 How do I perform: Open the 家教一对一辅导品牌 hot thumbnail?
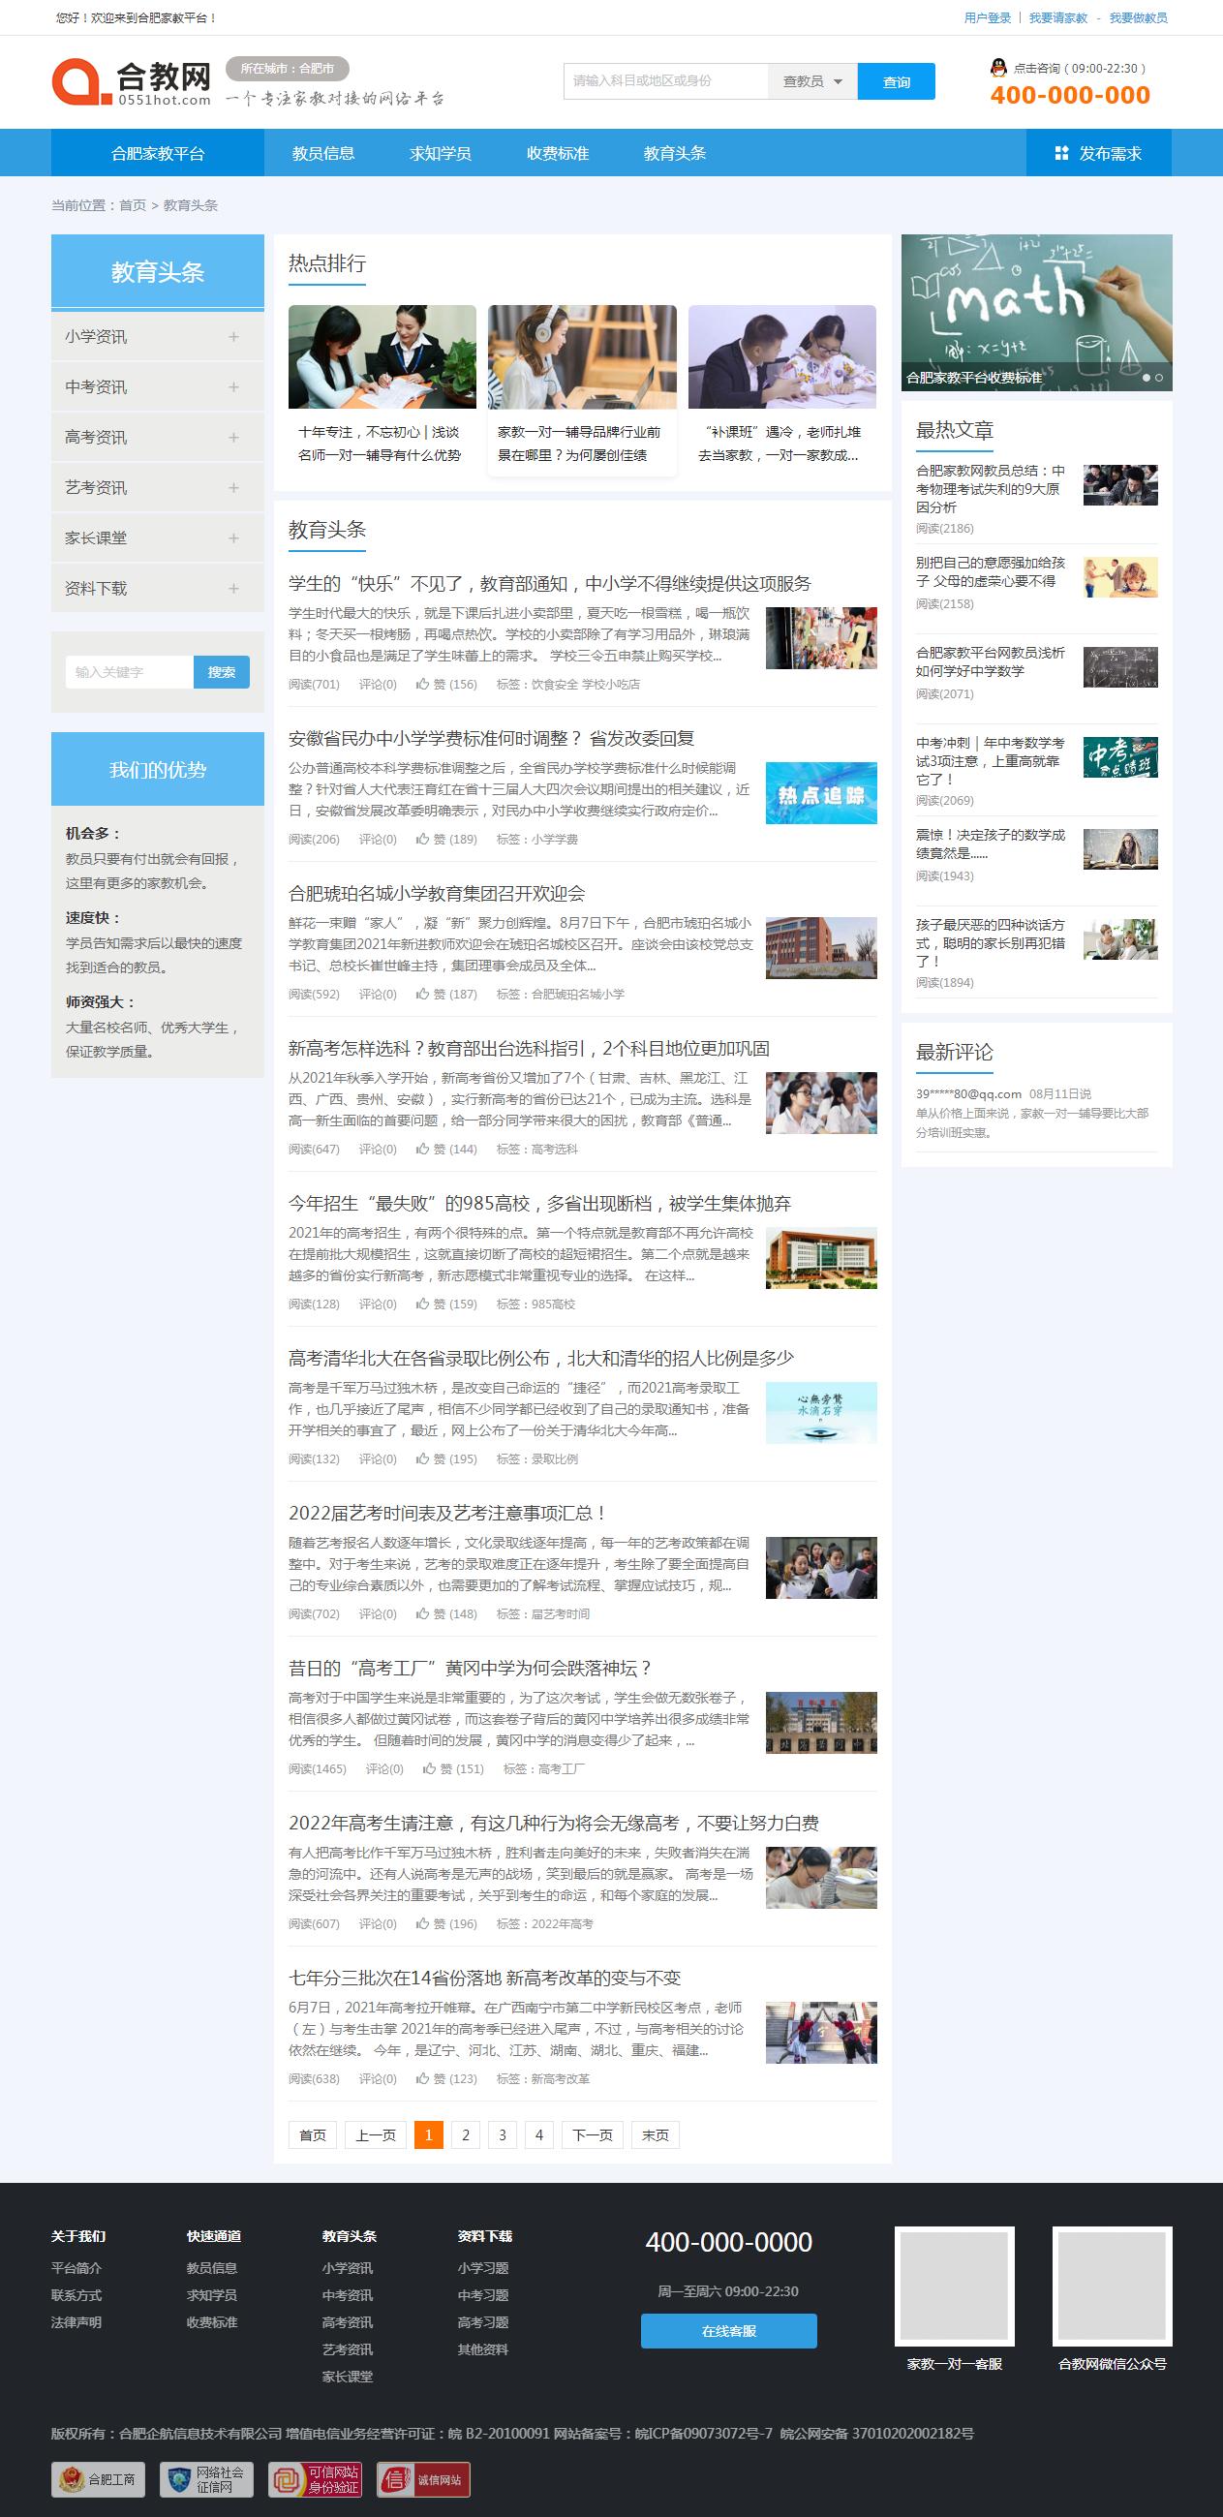(582, 356)
